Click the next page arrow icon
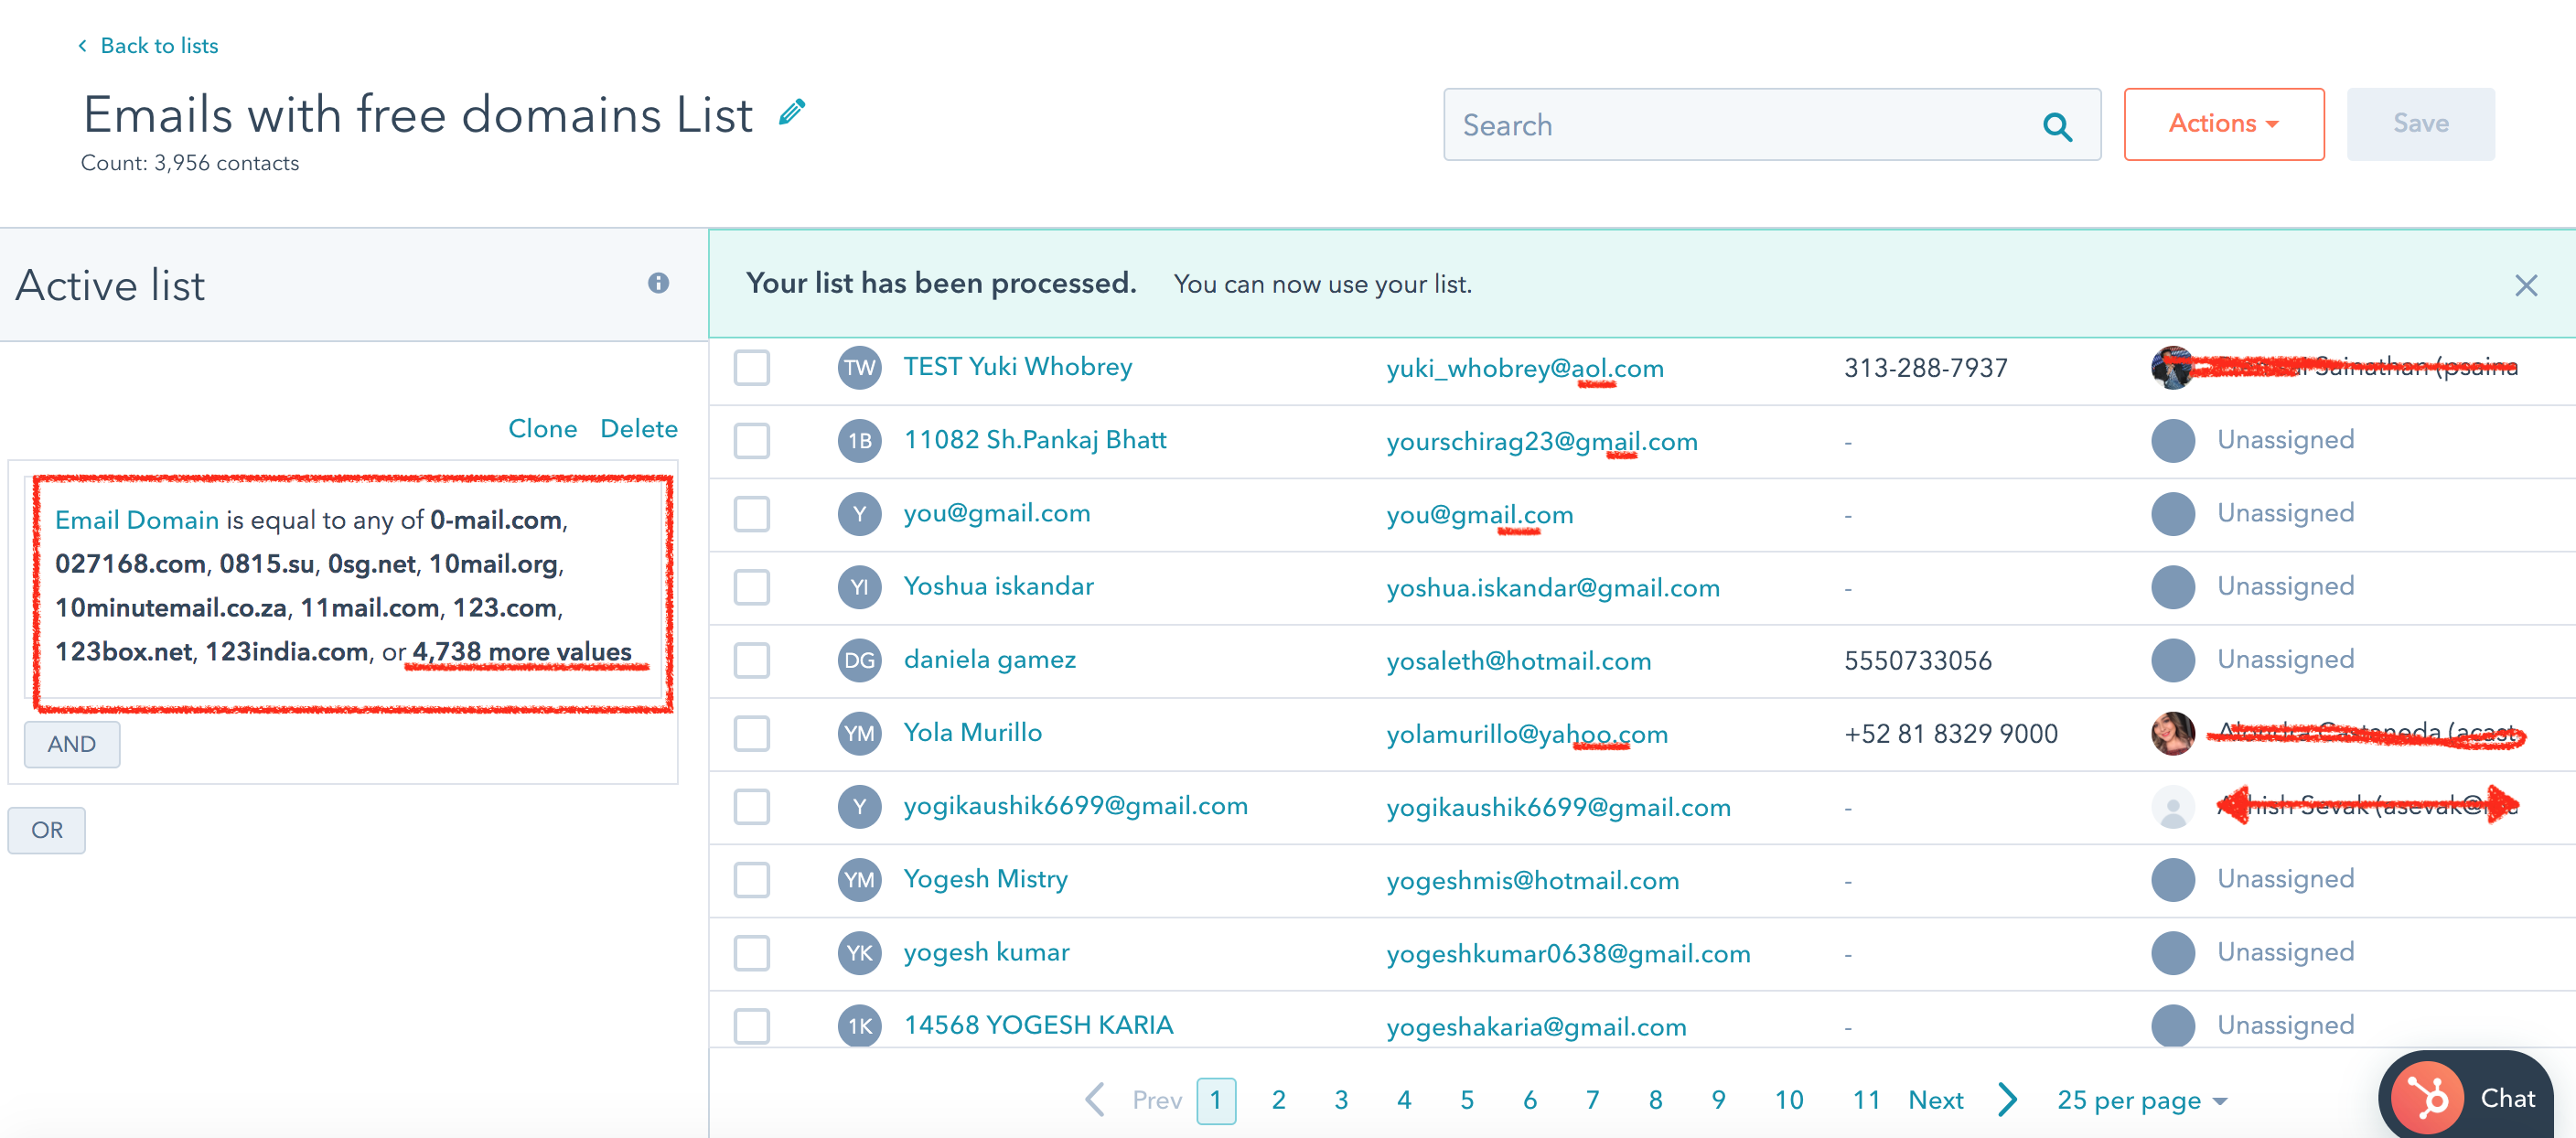Screen dimensions: 2576x1138 (2007, 1099)
